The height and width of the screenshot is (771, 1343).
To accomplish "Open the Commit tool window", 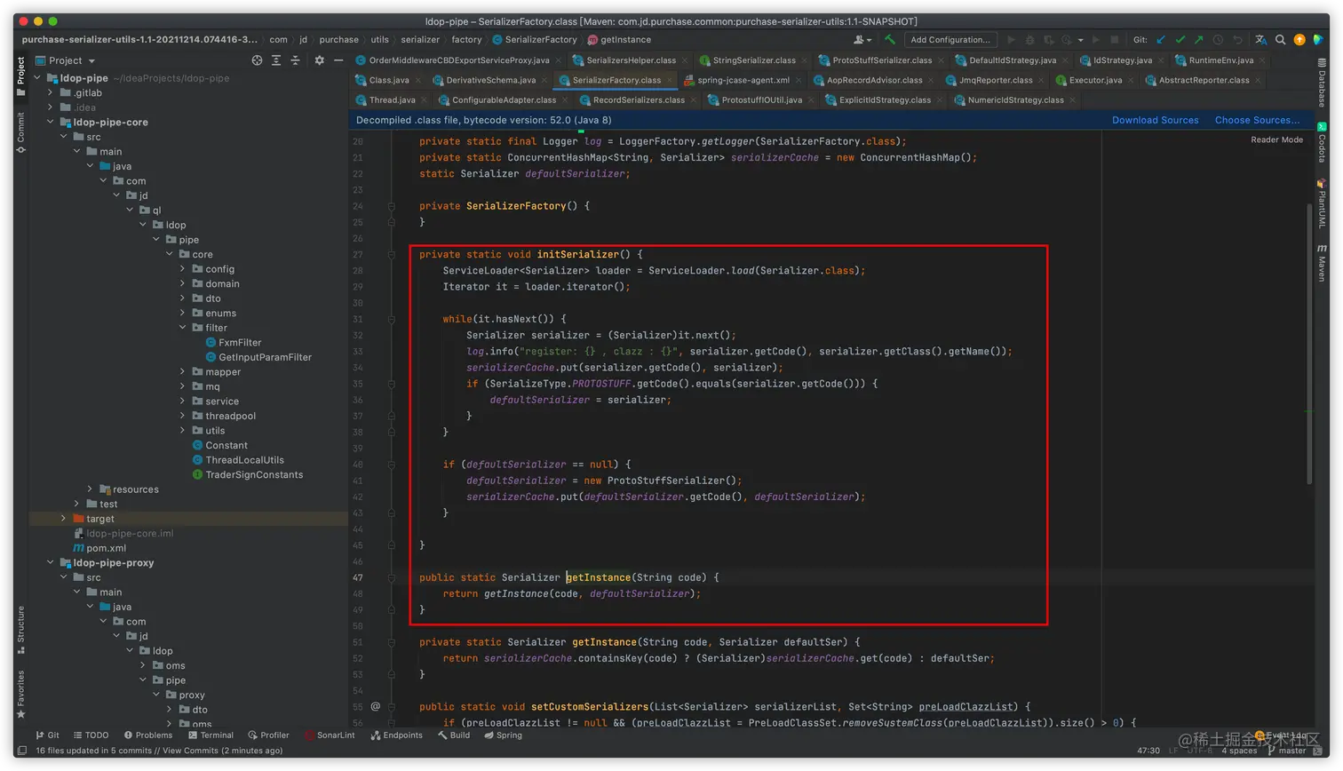I will [20, 133].
